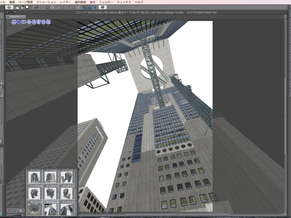
Task: Open the save options stepper arrows
Action: point(31,7)
